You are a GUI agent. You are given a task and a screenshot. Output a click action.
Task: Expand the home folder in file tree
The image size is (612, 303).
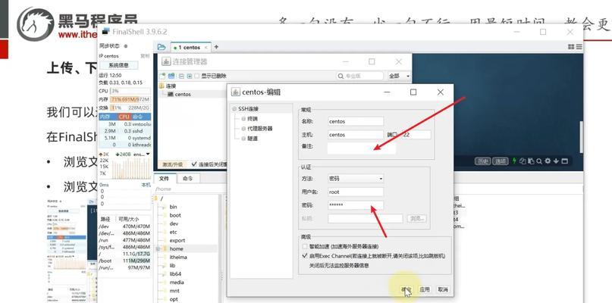tap(158, 248)
